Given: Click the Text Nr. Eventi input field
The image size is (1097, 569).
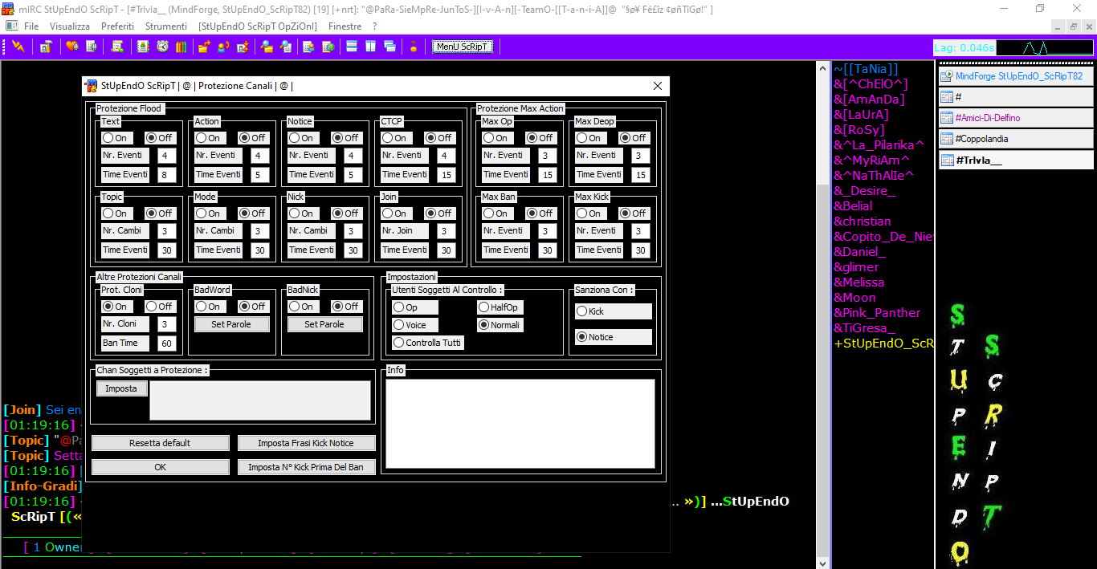Looking at the screenshot, I should tap(167, 156).
